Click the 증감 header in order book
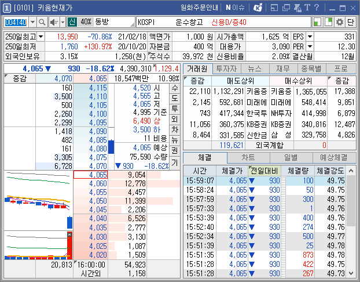360x282 pixels. (x=20, y=78)
